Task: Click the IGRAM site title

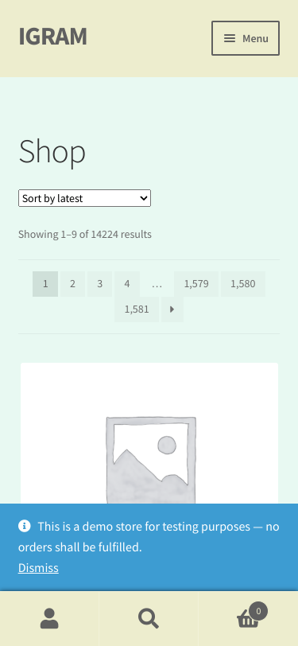Action: 52,37
